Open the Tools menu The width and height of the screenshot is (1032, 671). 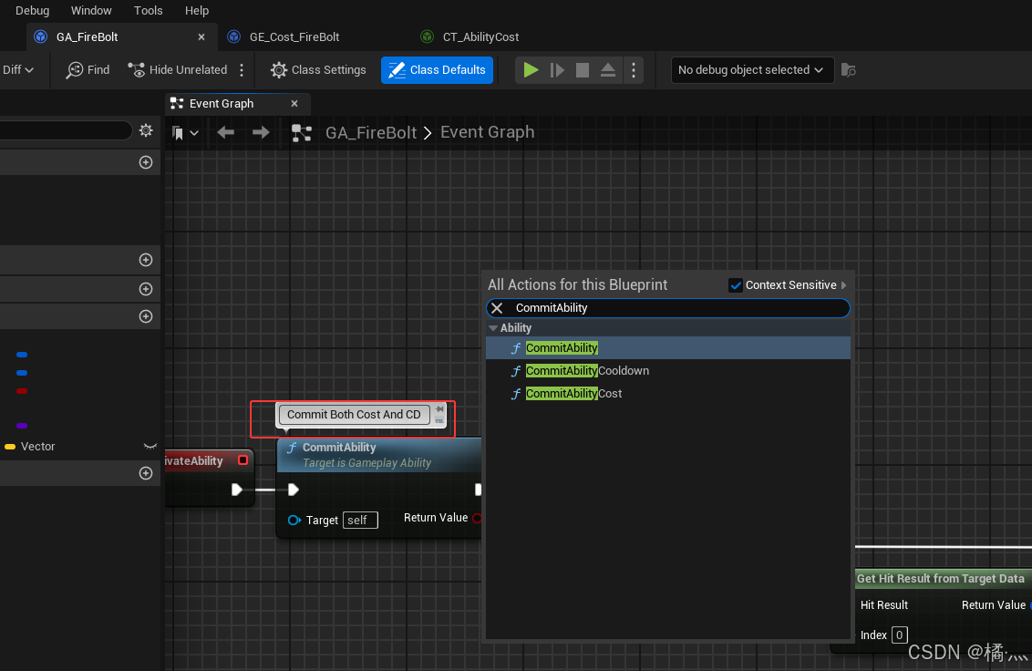[148, 11]
